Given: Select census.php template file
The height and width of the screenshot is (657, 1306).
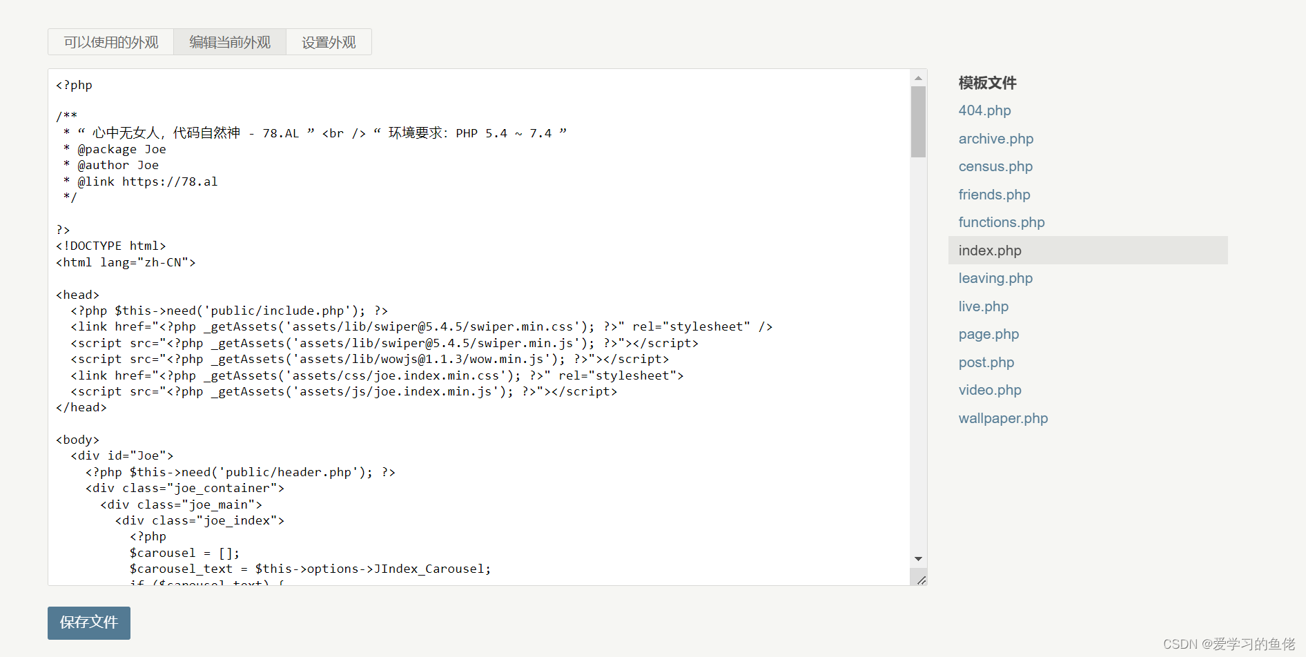Looking at the screenshot, I should 995,166.
